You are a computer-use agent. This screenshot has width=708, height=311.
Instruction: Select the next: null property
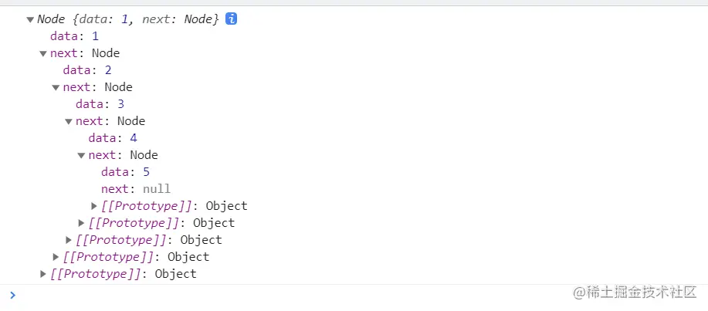(136, 189)
